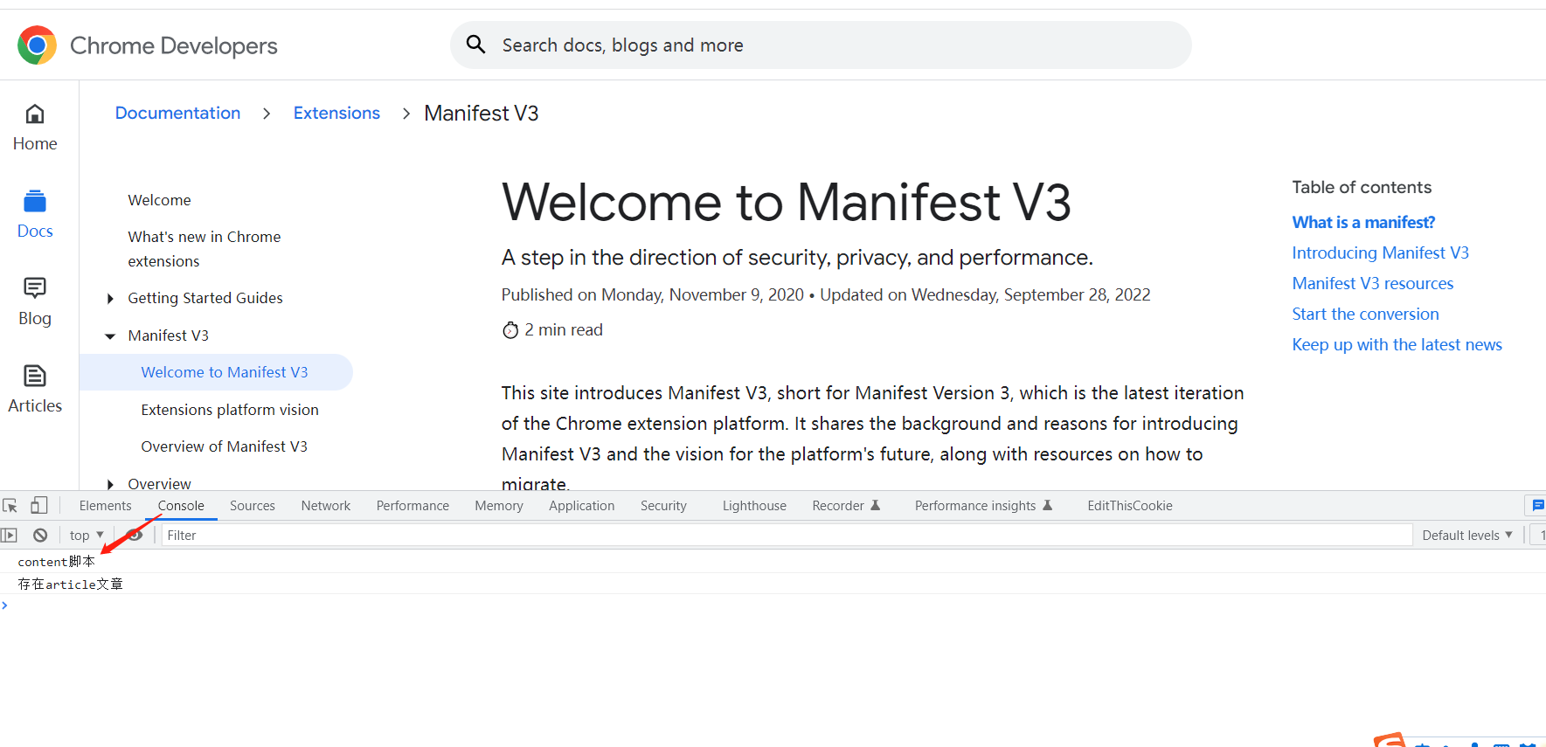
Task: Expand the Overview section in the docs tree
Action: pos(110,483)
